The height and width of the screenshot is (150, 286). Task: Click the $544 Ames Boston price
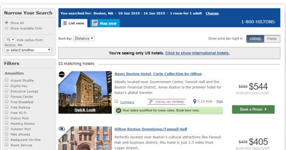pyautogui.click(x=258, y=86)
